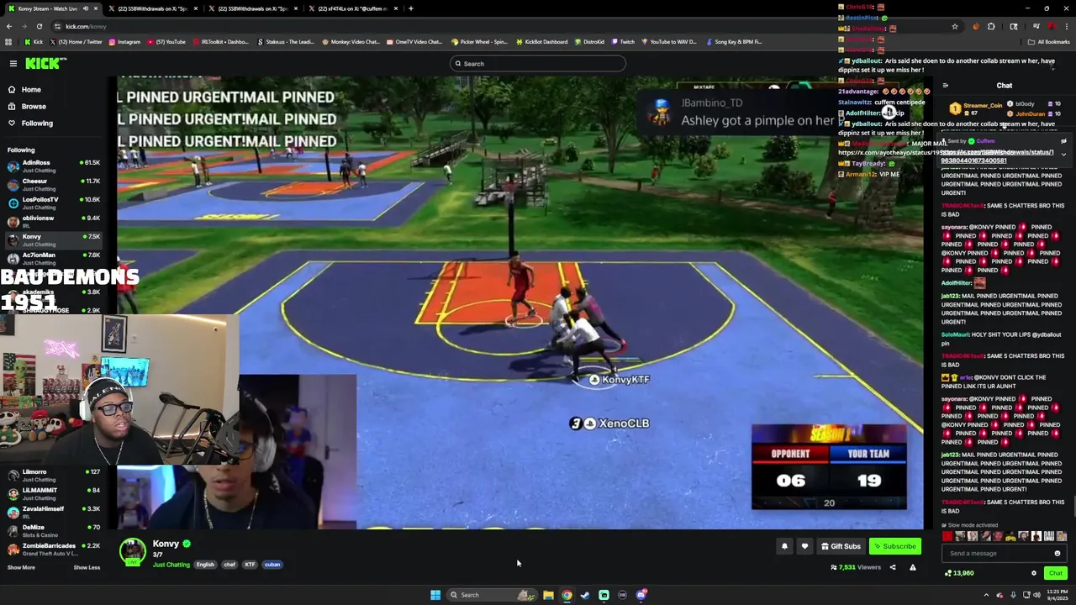Open the Just Chatting category link
Image resolution: width=1076 pixels, height=605 pixels.
click(171, 565)
